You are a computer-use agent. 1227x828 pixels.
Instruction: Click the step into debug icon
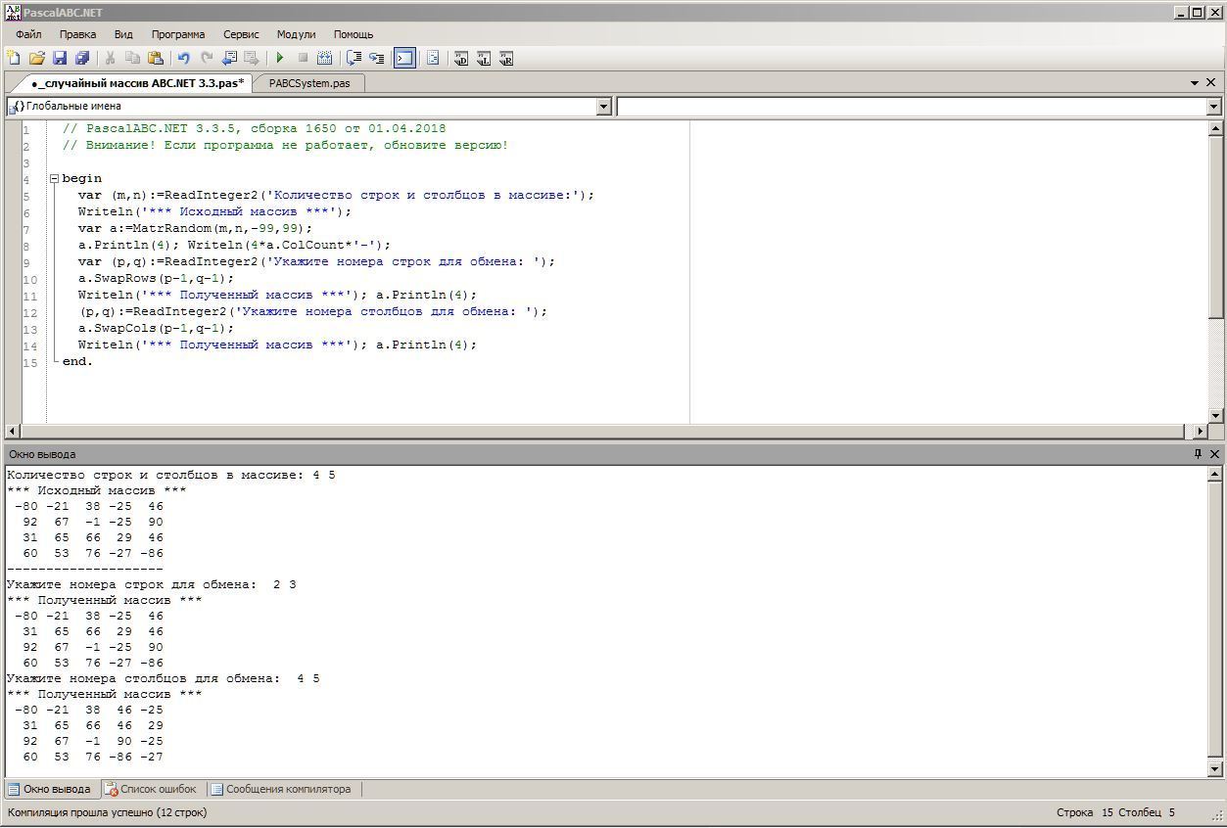(x=376, y=59)
